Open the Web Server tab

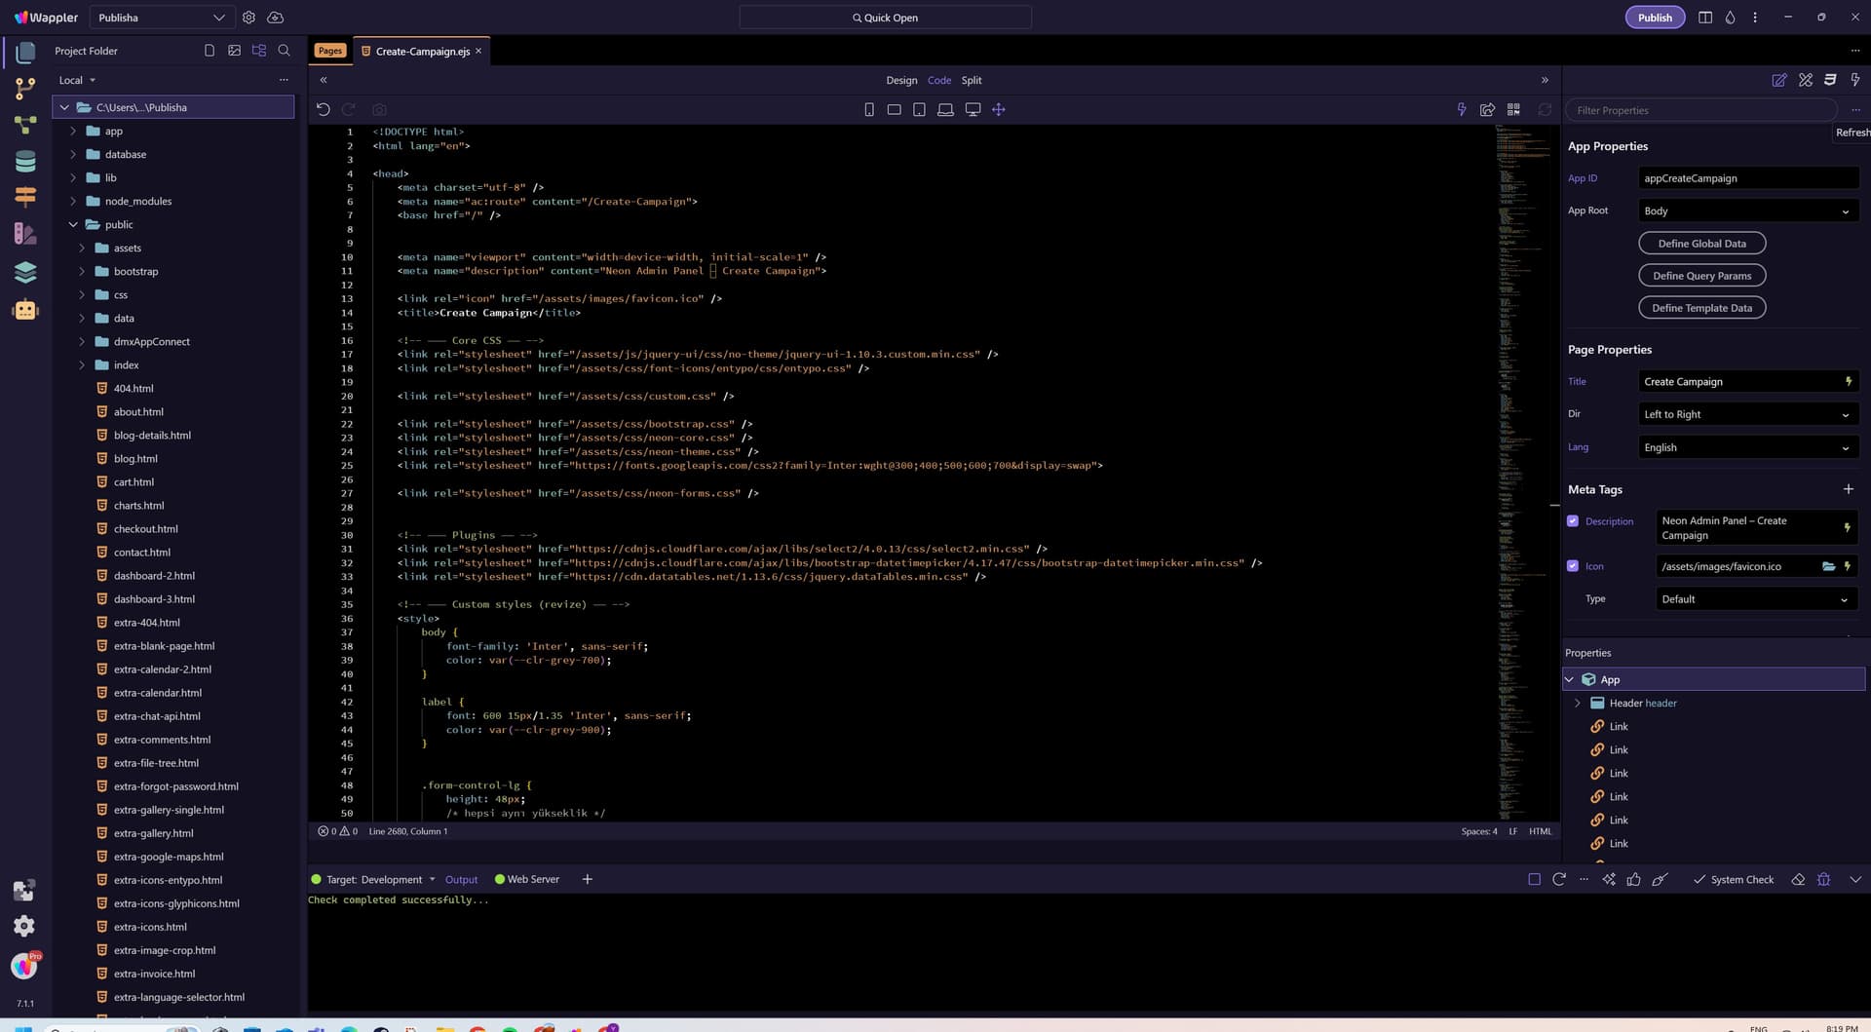[x=527, y=880]
